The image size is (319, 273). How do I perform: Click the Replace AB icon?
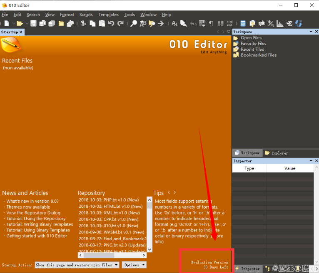click(x=143, y=24)
